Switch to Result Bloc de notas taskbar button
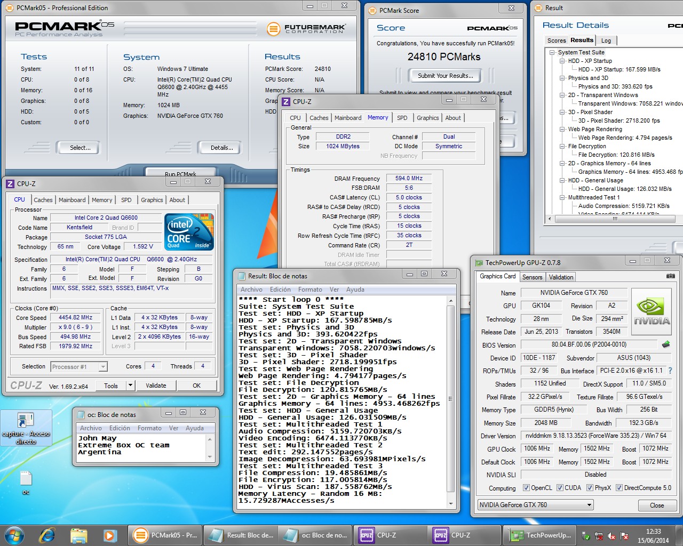The height and width of the screenshot is (546, 683). click(x=241, y=535)
